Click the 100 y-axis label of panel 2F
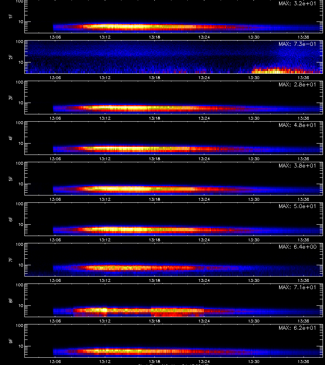Viewport: 325px width, 365px height. (x=19, y=42)
